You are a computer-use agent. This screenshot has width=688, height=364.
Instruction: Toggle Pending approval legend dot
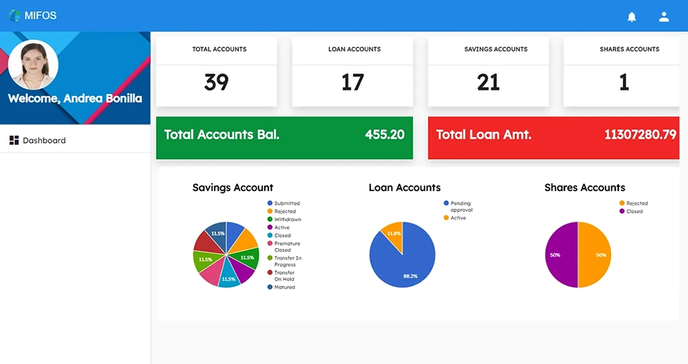click(x=447, y=203)
